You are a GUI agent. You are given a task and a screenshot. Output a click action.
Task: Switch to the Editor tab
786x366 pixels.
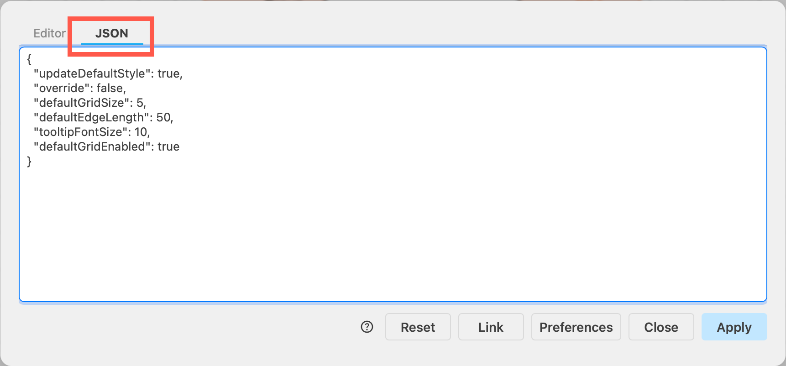[49, 33]
